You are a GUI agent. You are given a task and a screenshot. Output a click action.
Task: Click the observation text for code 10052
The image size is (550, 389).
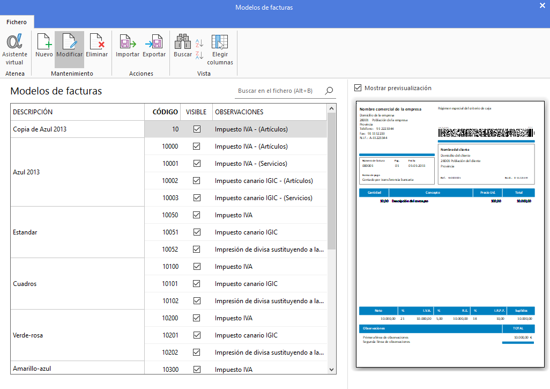click(269, 249)
